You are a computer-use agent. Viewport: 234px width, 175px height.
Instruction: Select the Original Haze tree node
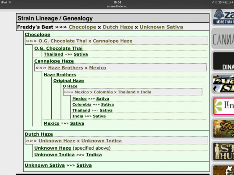point(68,81)
